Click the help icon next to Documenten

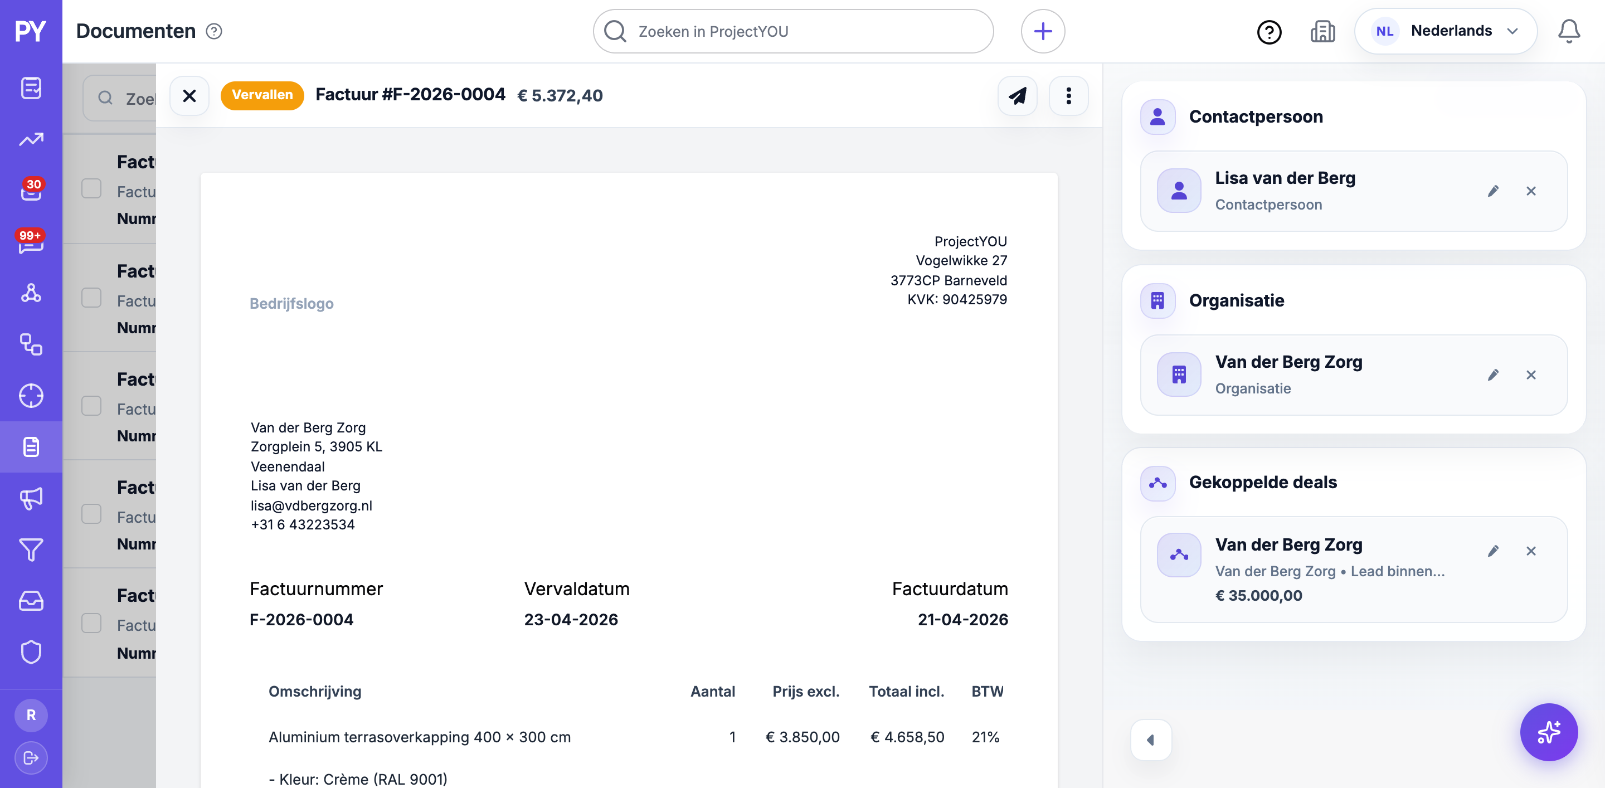(x=213, y=31)
